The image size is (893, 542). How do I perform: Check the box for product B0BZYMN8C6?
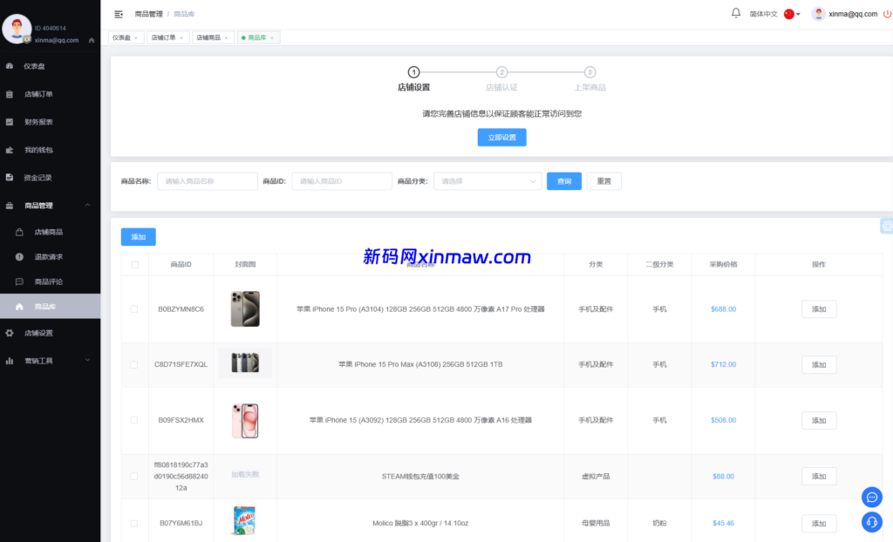pyautogui.click(x=133, y=309)
